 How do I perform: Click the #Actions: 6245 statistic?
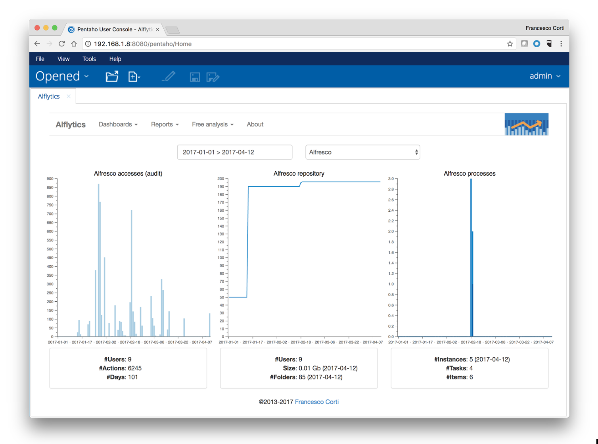pos(120,368)
